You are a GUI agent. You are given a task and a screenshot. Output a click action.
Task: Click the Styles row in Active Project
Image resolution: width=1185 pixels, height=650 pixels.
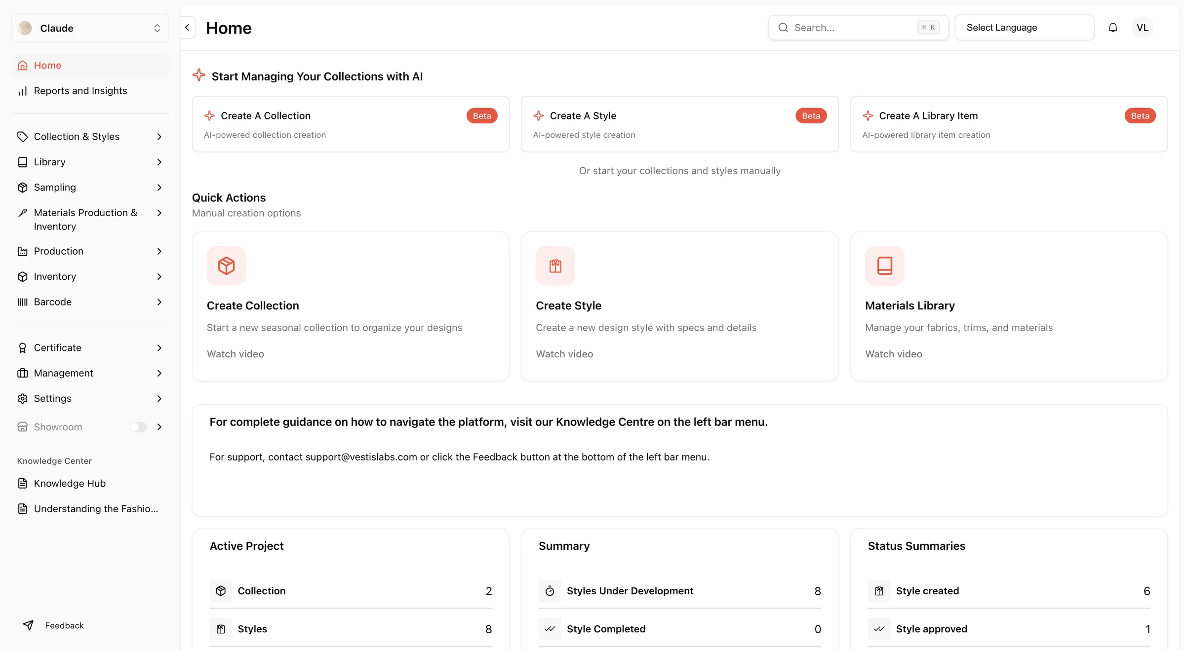pos(351,629)
